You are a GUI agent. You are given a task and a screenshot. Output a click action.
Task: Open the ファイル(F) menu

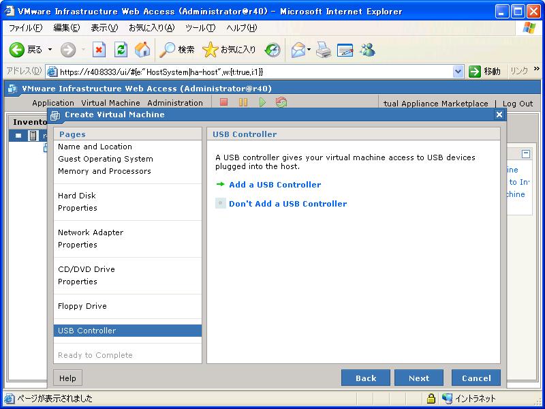pos(26,28)
